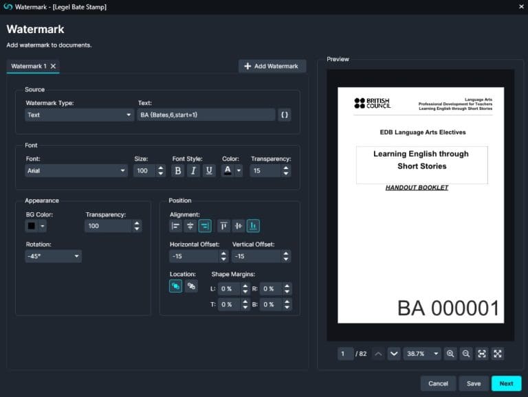Increase the right shape margin
Viewport: 528px width, 397px height.
[x=287, y=286]
